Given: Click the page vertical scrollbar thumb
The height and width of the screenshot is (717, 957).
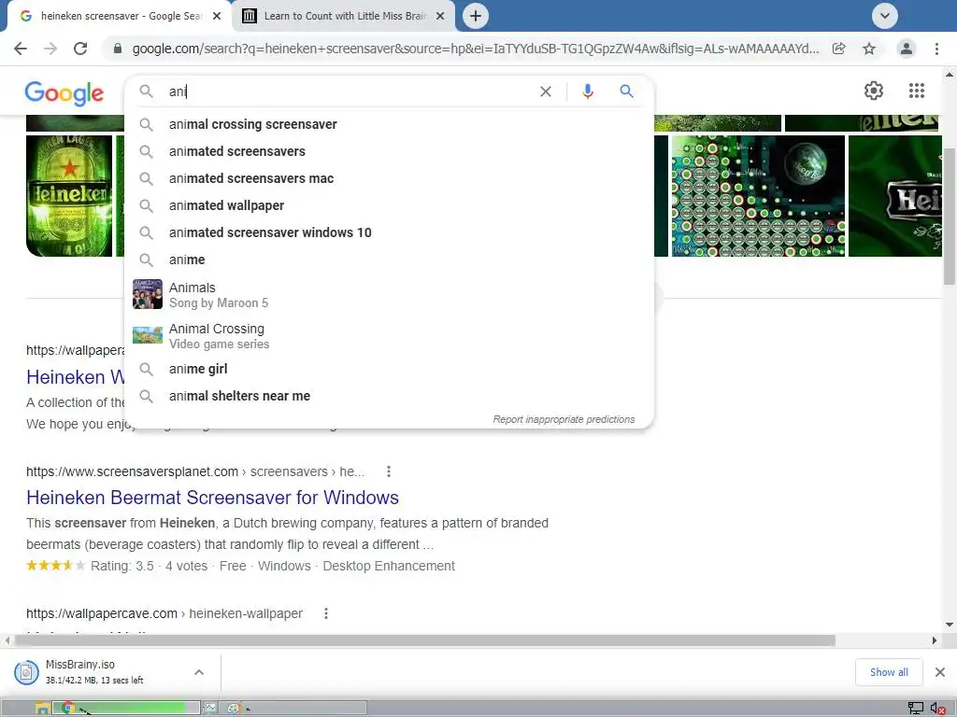Looking at the screenshot, I should coord(950,216).
